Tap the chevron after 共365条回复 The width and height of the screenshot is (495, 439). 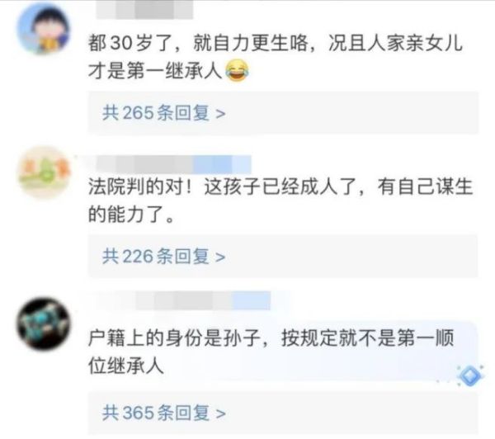click(220, 413)
